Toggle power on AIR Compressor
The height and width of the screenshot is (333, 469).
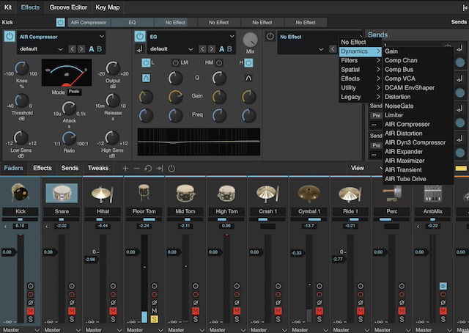point(10,37)
